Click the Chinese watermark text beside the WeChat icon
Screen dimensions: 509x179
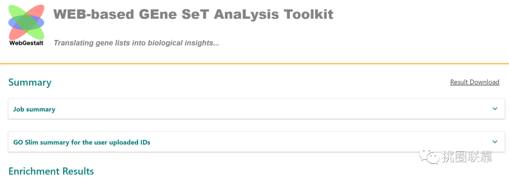click(x=467, y=156)
